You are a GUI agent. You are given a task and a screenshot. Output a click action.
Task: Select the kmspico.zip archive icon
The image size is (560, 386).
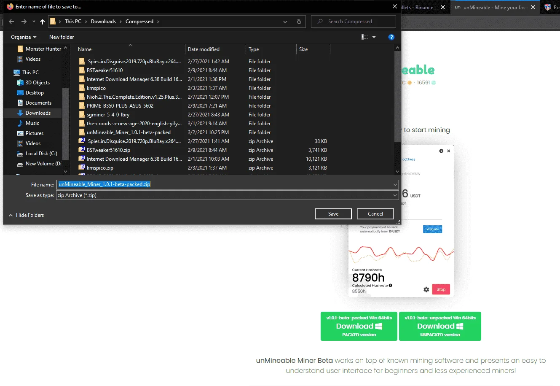[82, 168]
